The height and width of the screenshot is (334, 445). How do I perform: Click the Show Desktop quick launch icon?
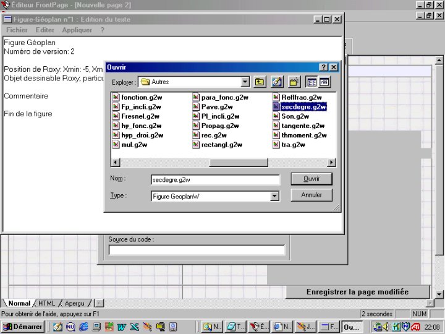[x=57, y=327]
